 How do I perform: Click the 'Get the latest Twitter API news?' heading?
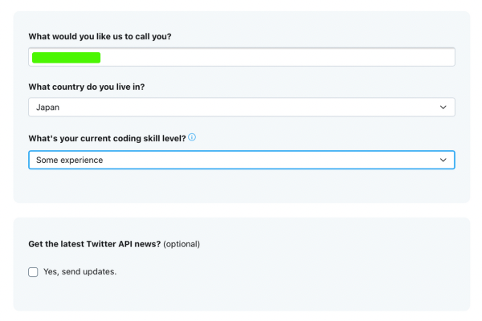tap(95, 244)
